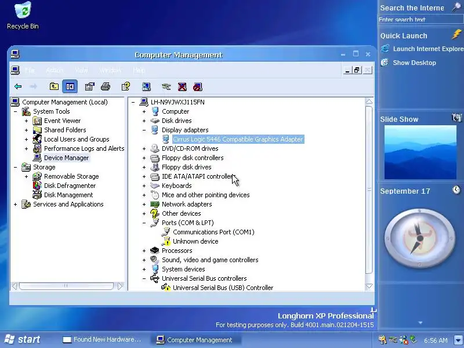Image resolution: width=464 pixels, height=348 pixels.
Task: Select Universal Serial Bus (USB) Controller
Action: [x=223, y=288]
